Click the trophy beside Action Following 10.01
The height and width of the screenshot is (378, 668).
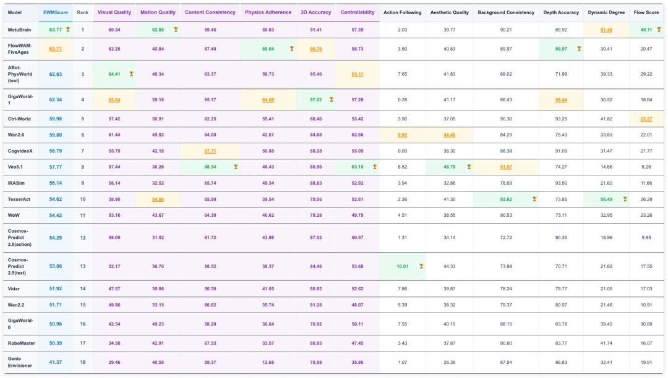[421, 266]
